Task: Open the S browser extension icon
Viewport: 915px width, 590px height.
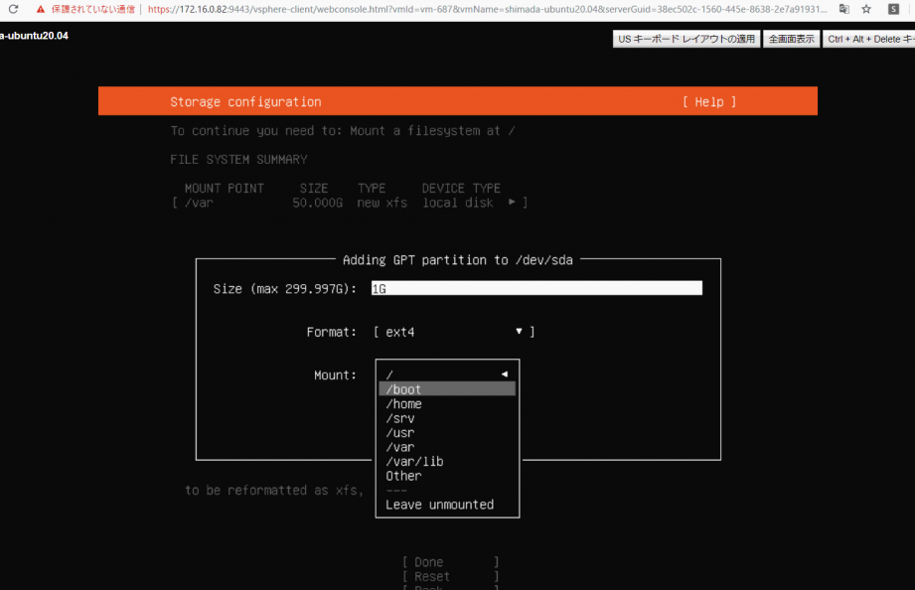Action: pyautogui.click(x=893, y=9)
